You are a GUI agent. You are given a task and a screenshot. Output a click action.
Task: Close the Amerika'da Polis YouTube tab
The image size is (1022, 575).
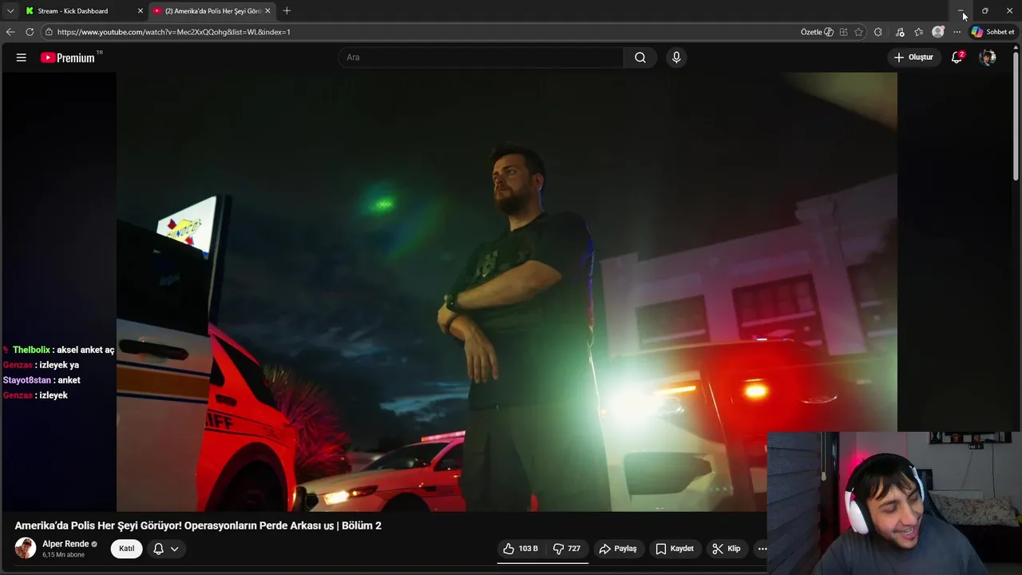(267, 11)
